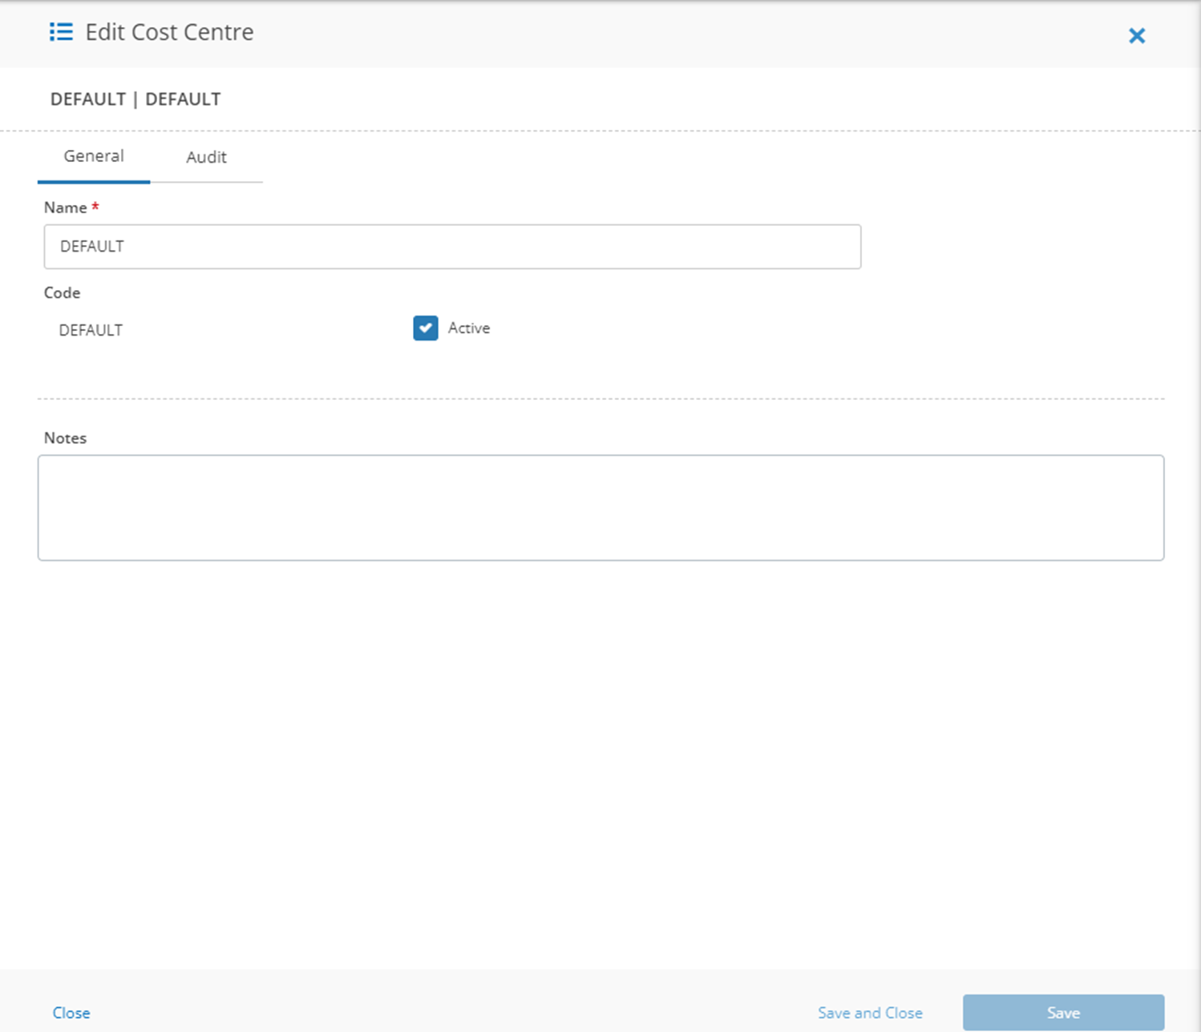Click the DEFAULT value under Code
Image resolution: width=1201 pixels, height=1032 pixels.
pos(91,330)
